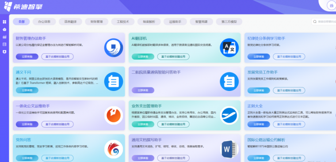Create app from 国际公路运输公约解析 template
Screen dimensions: 336x162
(x=289, y=158)
